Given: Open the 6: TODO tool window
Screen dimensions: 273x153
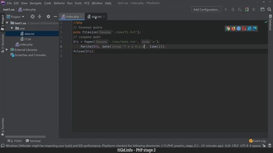Looking at the screenshot, I should pyautogui.click(x=15, y=141).
